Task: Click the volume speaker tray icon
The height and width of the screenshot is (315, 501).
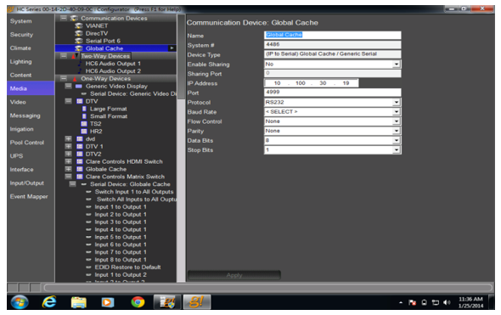Action: 447,302
